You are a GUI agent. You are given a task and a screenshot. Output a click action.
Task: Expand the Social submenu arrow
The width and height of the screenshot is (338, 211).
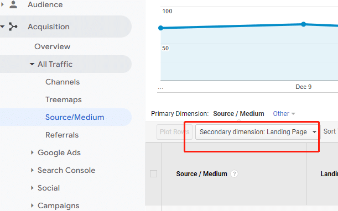click(32, 188)
